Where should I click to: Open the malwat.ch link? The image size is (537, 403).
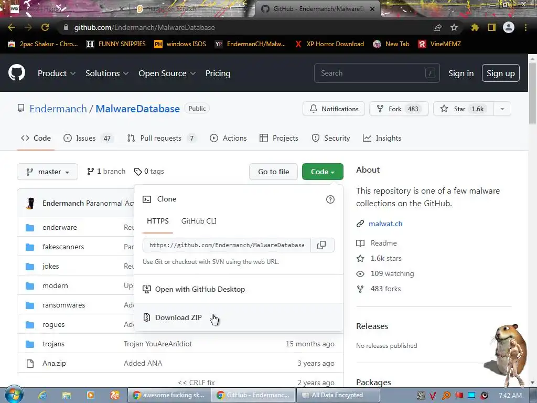click(x=385, y=224)
